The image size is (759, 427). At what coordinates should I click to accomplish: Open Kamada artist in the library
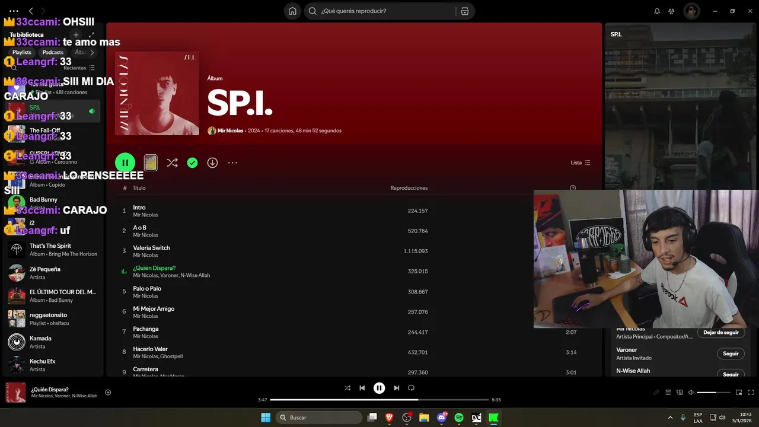point(52,342)
